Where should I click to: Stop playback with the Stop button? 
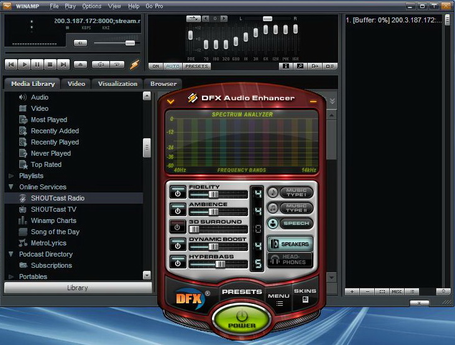(50, 64)
